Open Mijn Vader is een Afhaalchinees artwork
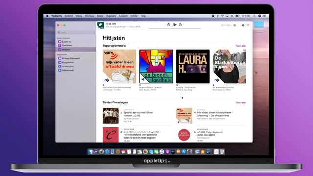The image size is (313, 176). (x=119, y=66)
